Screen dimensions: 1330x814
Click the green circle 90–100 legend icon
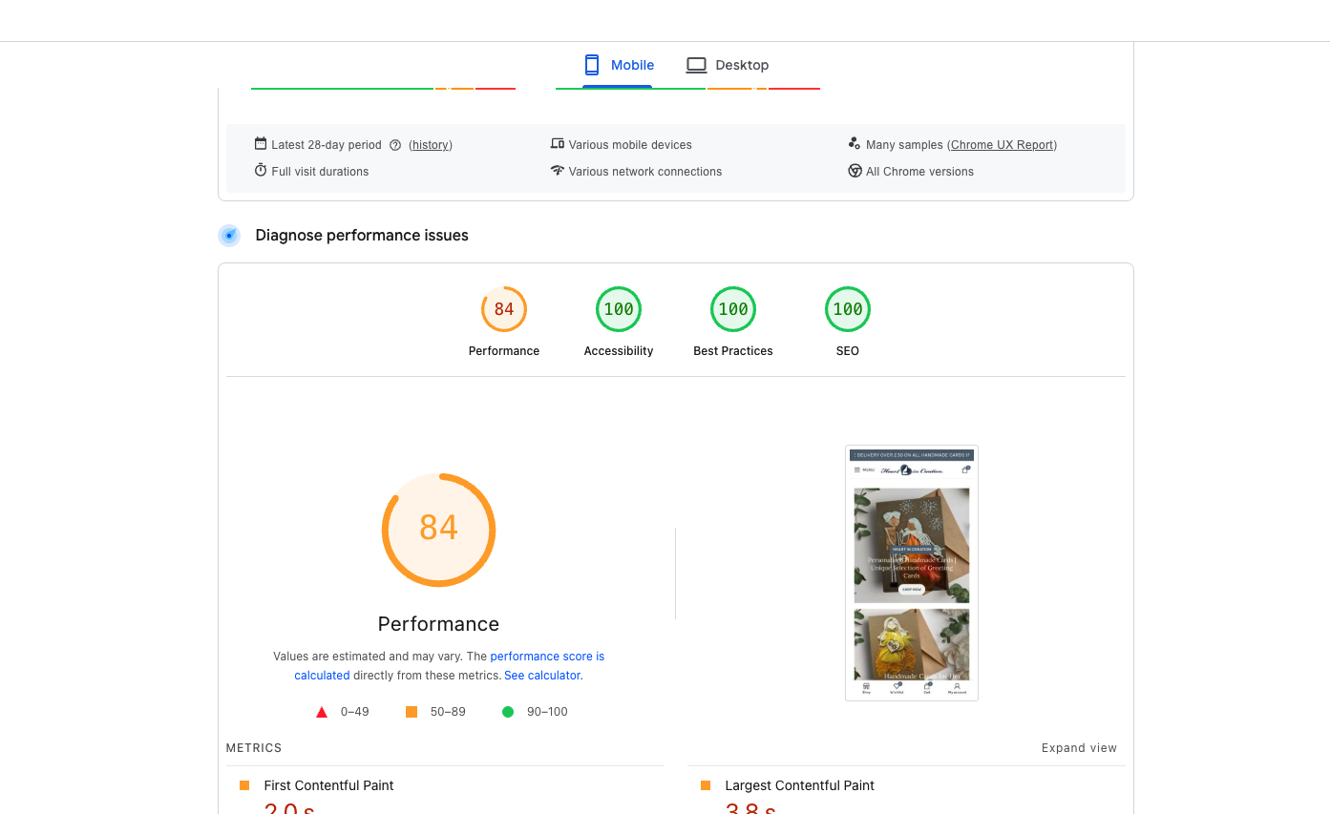(508, 712)
